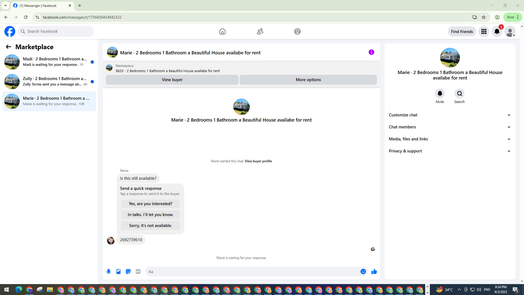Click the Search Facebook box
This screenshot has width=524, height=295.
point(56,31)
